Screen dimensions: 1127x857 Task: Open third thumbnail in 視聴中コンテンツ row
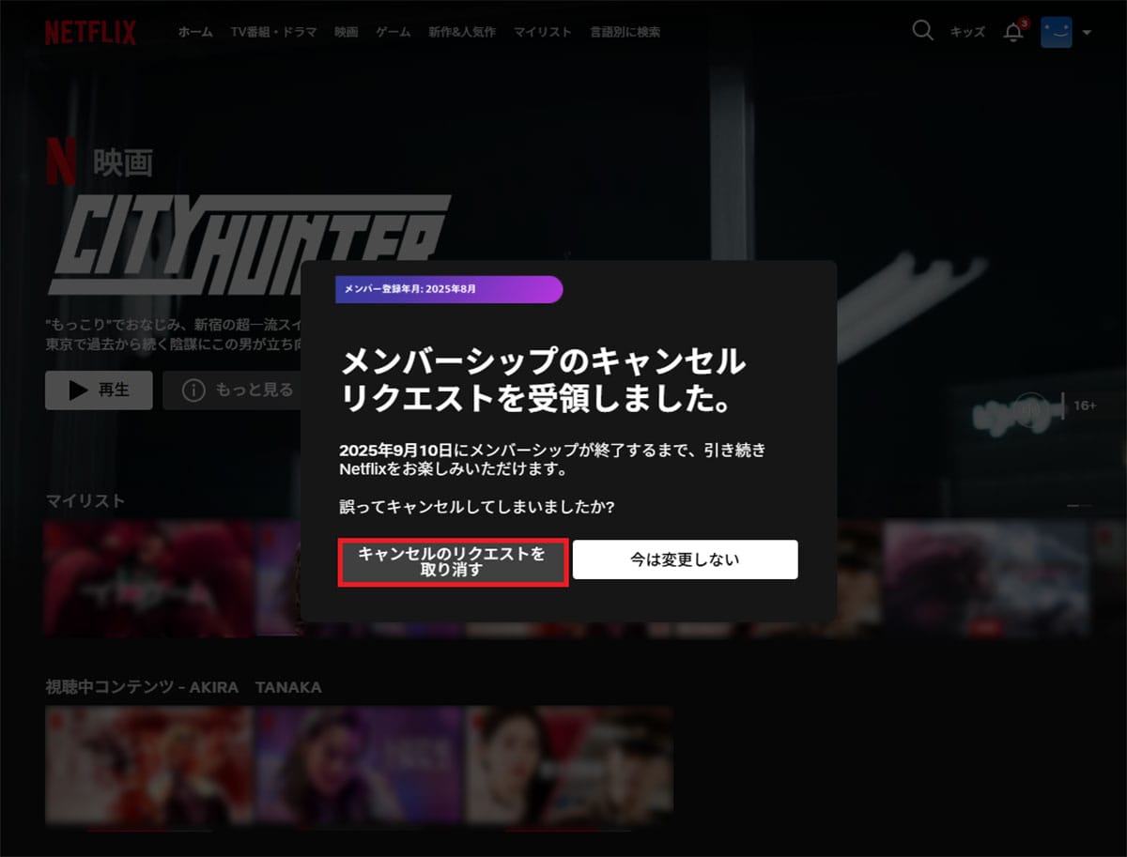pyautogui.click(x=569, y=765)
